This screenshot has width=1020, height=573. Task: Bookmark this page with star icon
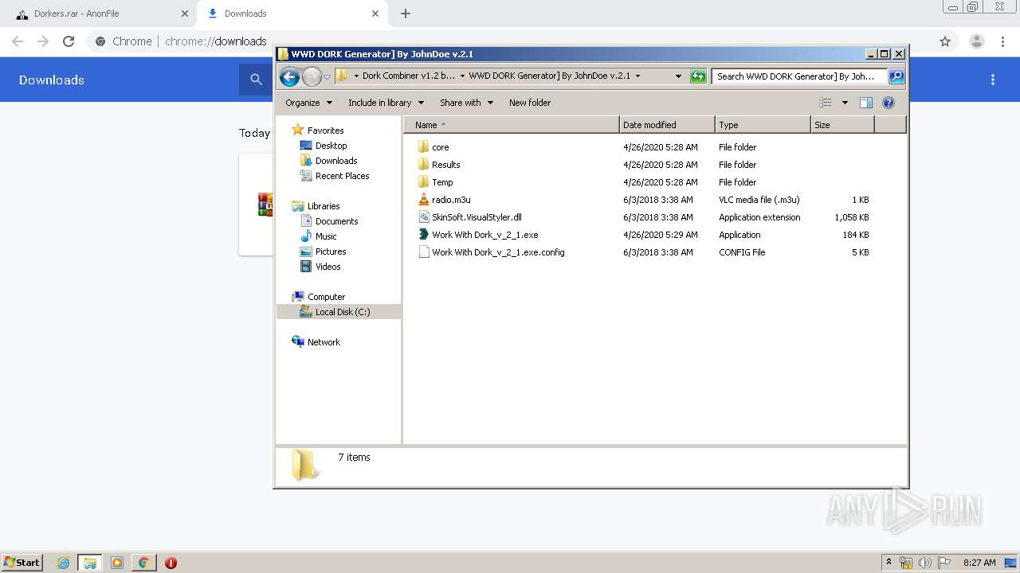pyautogui.click(x=945, y=41)
